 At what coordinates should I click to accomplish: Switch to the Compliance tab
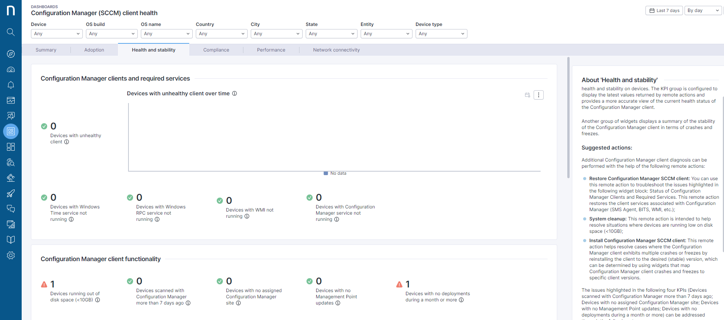click(x=216, y=50)
